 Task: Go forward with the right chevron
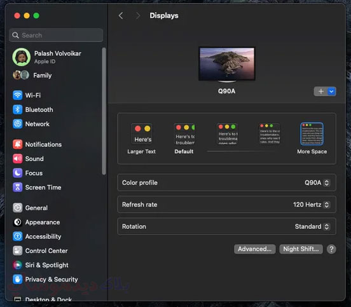[x=138, y=16]
